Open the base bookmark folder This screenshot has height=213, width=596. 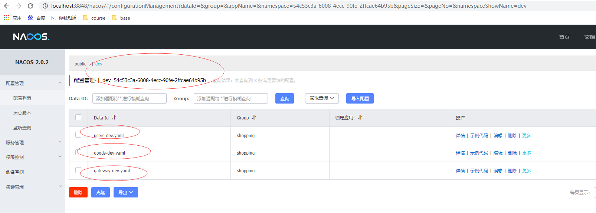[121, 18]
